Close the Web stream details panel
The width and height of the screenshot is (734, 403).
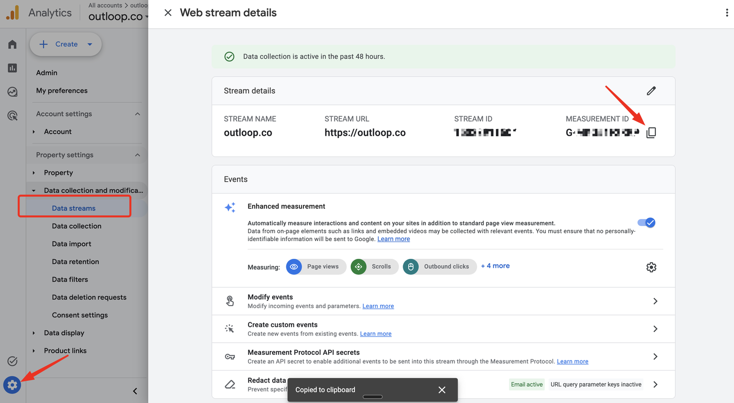click(168, 13)
